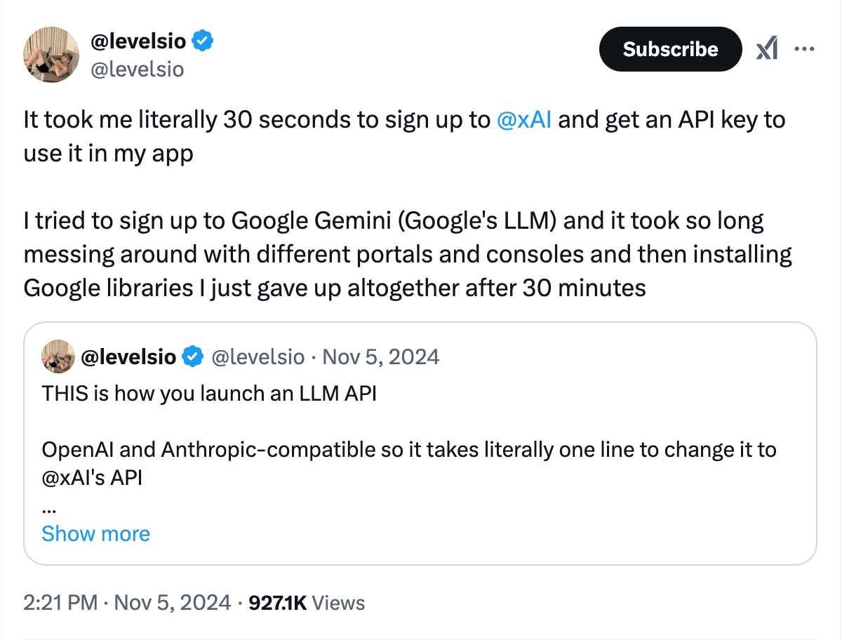The image size is (842, 640).
Task: Click the Nov 5, 2024 quoted tweet date
Action: coord(380,356)
